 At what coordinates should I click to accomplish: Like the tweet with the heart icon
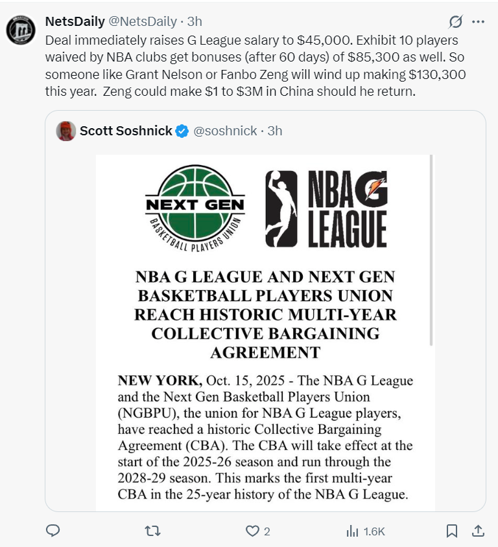pyautogui.click(x=252, y=531)
